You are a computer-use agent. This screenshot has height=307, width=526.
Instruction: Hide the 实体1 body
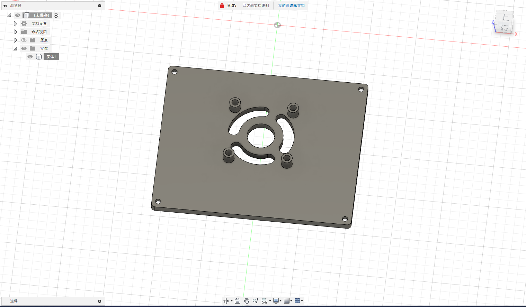pos(30,57)
